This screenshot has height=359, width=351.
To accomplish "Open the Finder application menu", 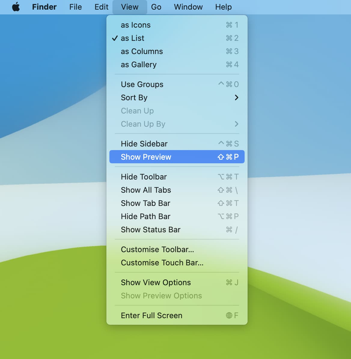I will coord(44,7).
